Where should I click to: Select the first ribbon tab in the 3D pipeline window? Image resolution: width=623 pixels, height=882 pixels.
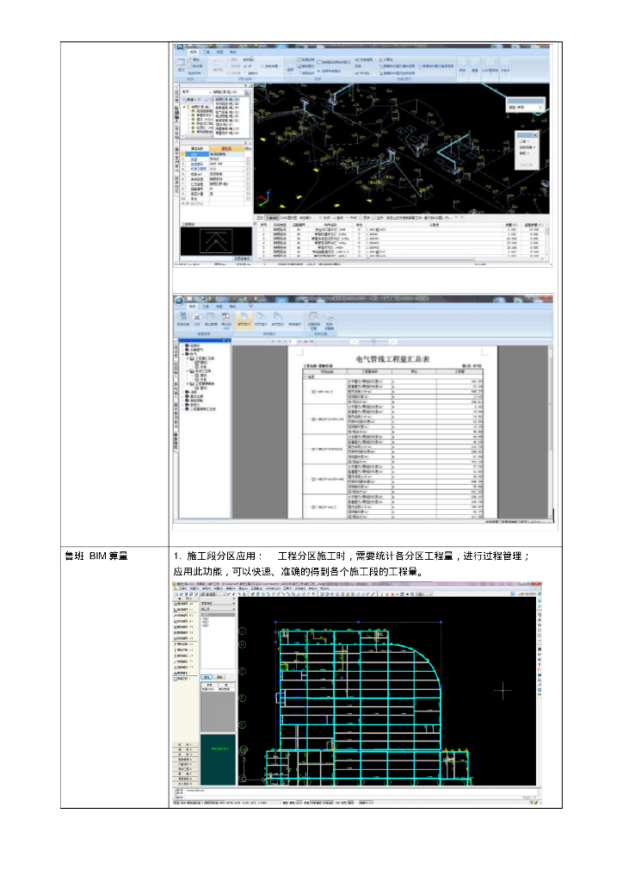click(193, 53)
